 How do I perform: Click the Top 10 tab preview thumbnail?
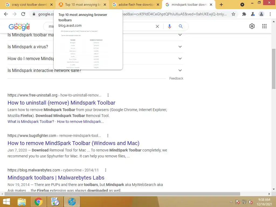(x=88, y=49)
